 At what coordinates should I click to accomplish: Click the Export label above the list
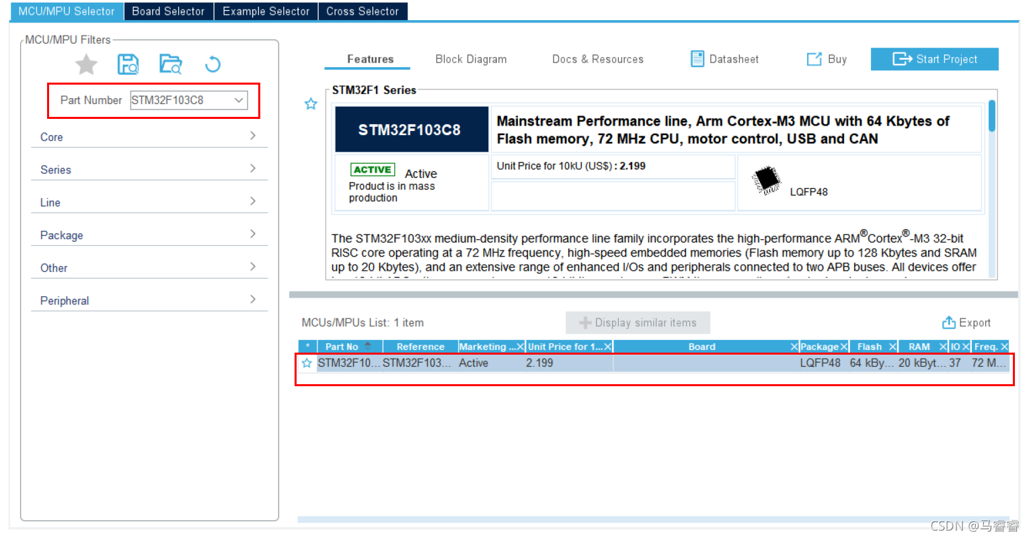pos(975,322)
